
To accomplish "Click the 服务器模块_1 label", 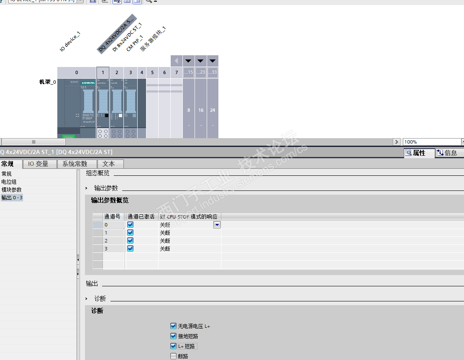I will [x=153, y=39].
